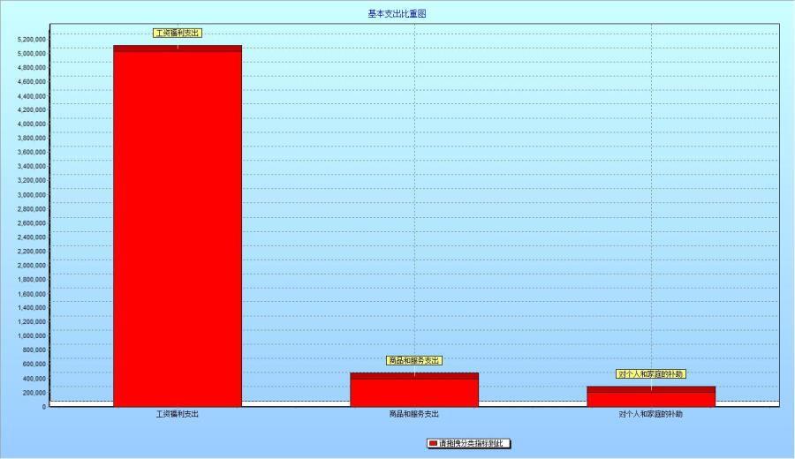795x459 pixels.
Task: Select the tall 工资福利支出 red bar
Action: click(178, 229)
